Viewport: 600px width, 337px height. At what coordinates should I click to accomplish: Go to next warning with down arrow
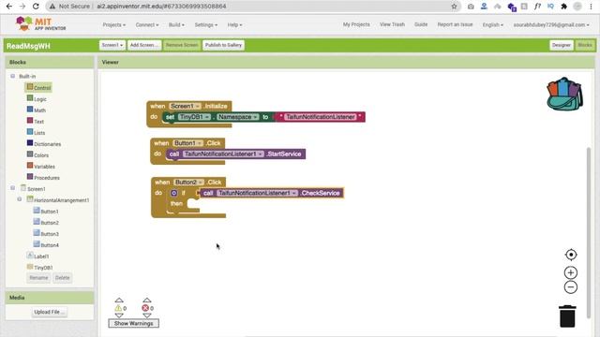click(x=119, y=315)
